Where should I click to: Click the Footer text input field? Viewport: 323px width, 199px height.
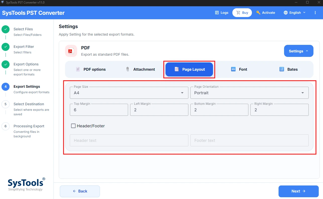coord(249,140)
